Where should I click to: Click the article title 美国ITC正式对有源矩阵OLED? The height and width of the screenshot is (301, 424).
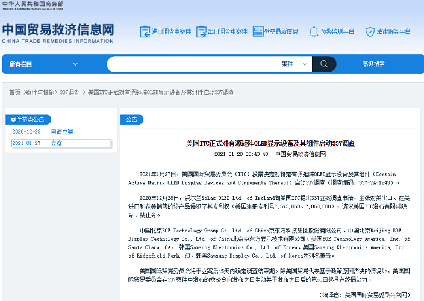(270, 143)
